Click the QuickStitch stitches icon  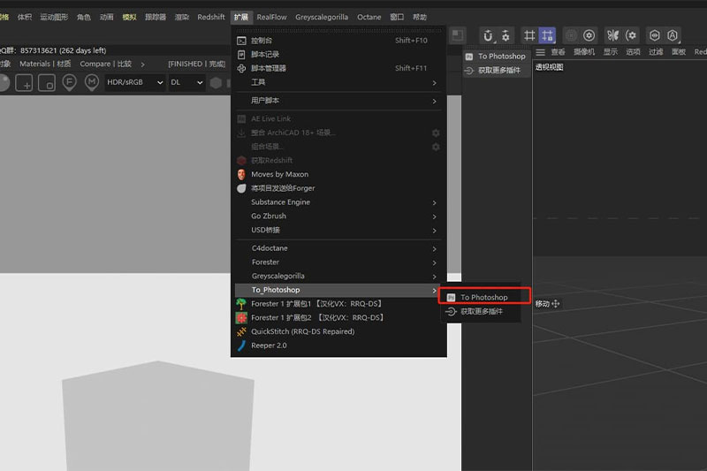coord(241,331)
